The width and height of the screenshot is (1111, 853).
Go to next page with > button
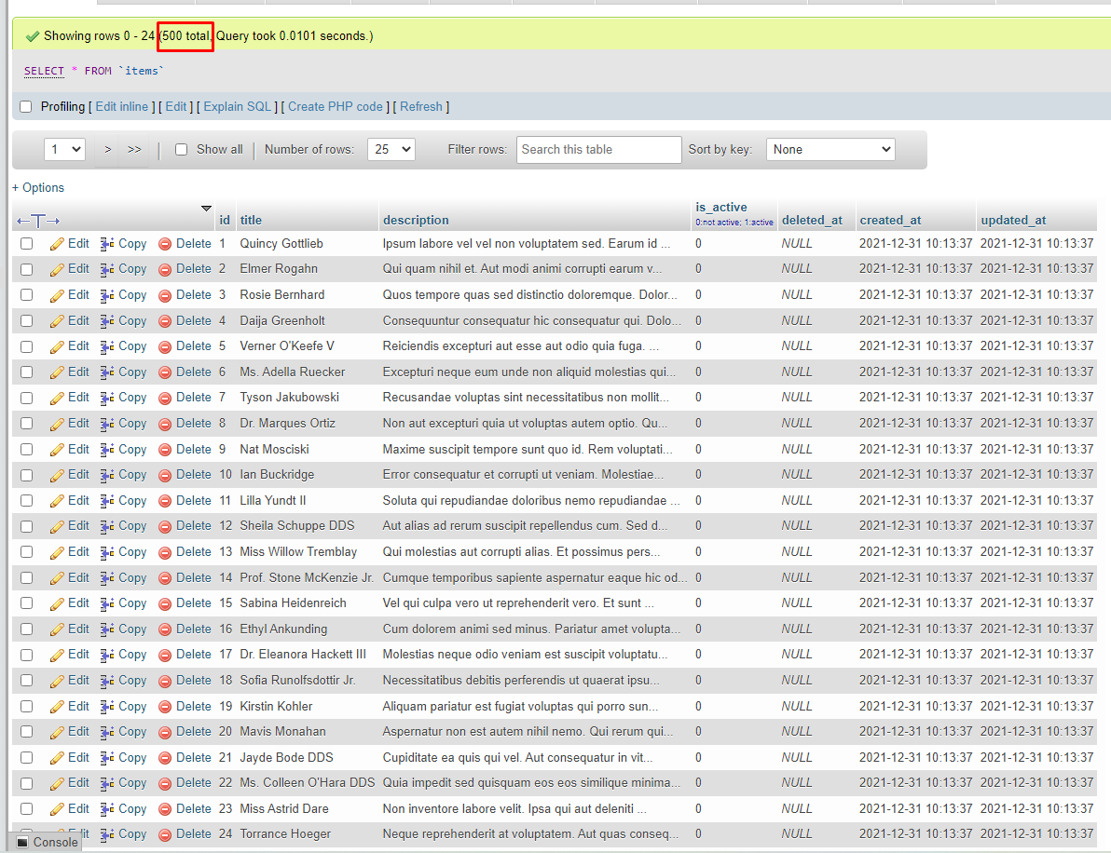click(108, 149)
